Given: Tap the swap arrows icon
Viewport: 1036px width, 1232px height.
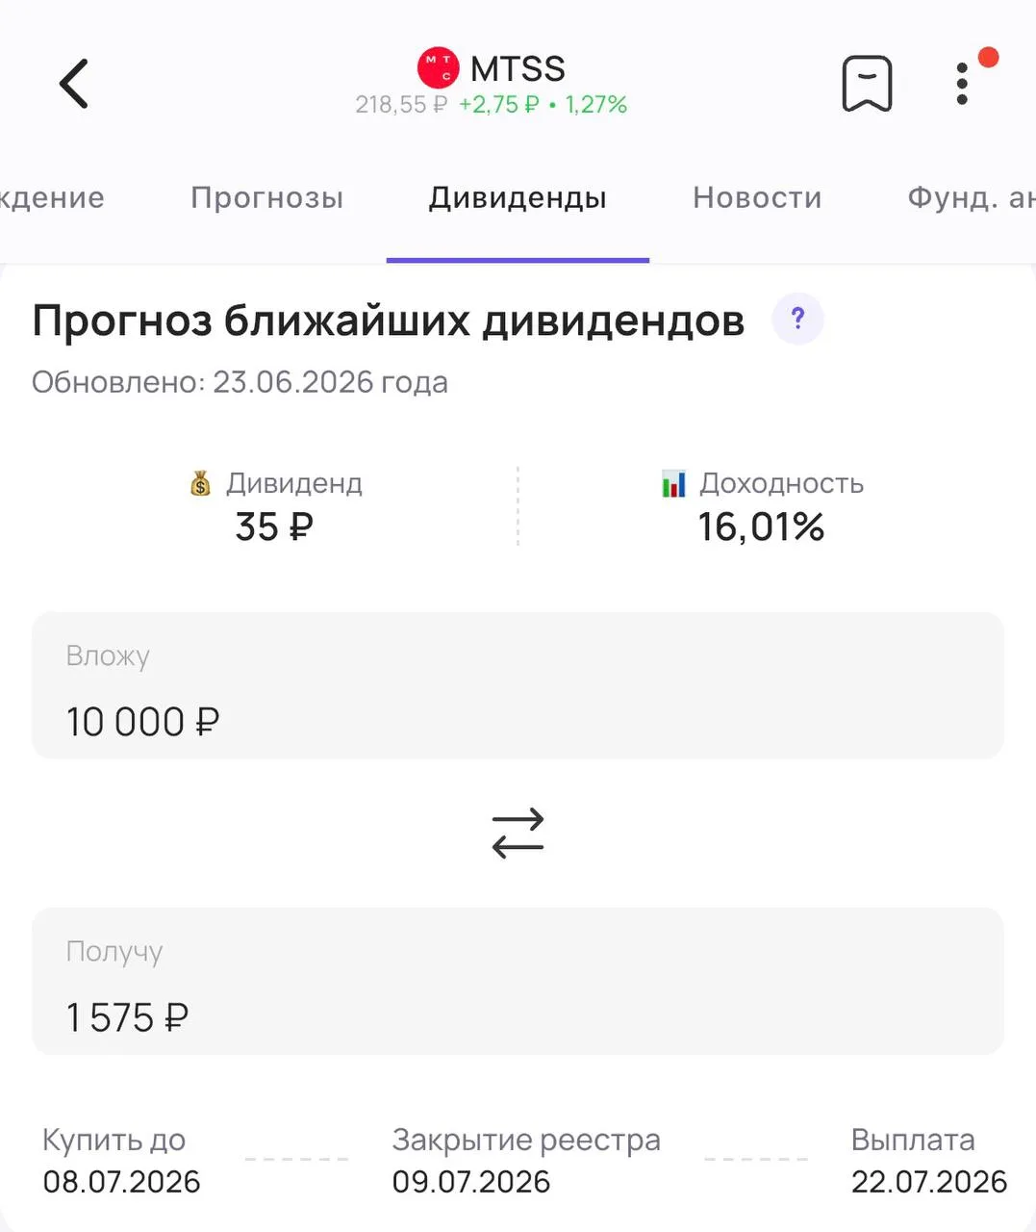Looking at the screenshot, I should click(518, 833).
